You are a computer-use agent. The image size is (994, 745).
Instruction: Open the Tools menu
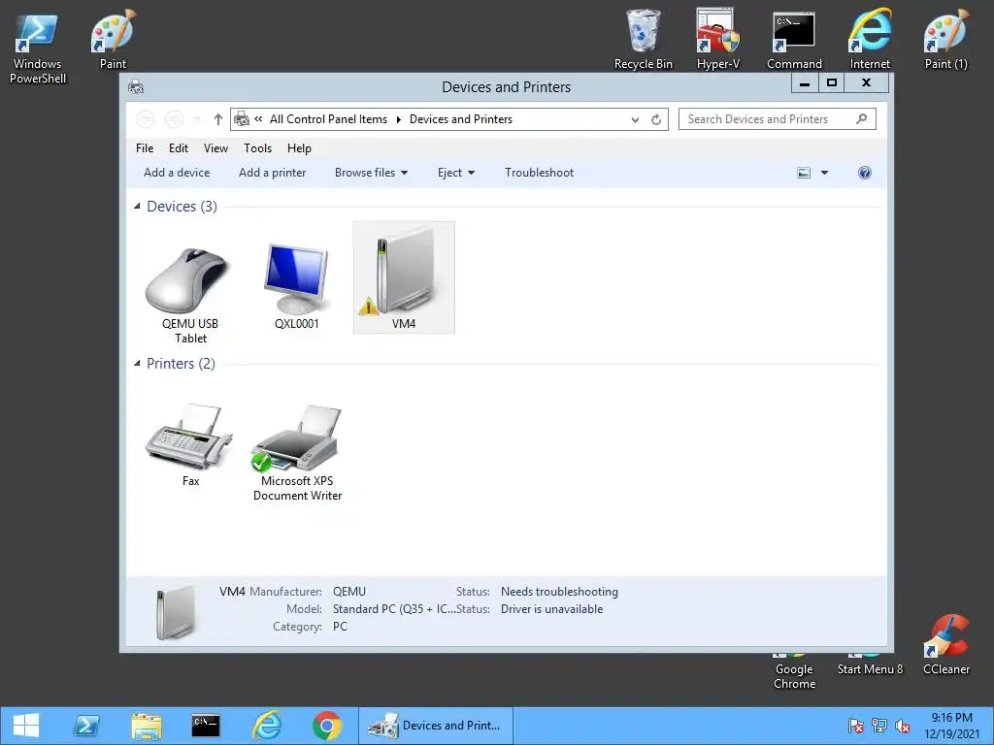257,148
